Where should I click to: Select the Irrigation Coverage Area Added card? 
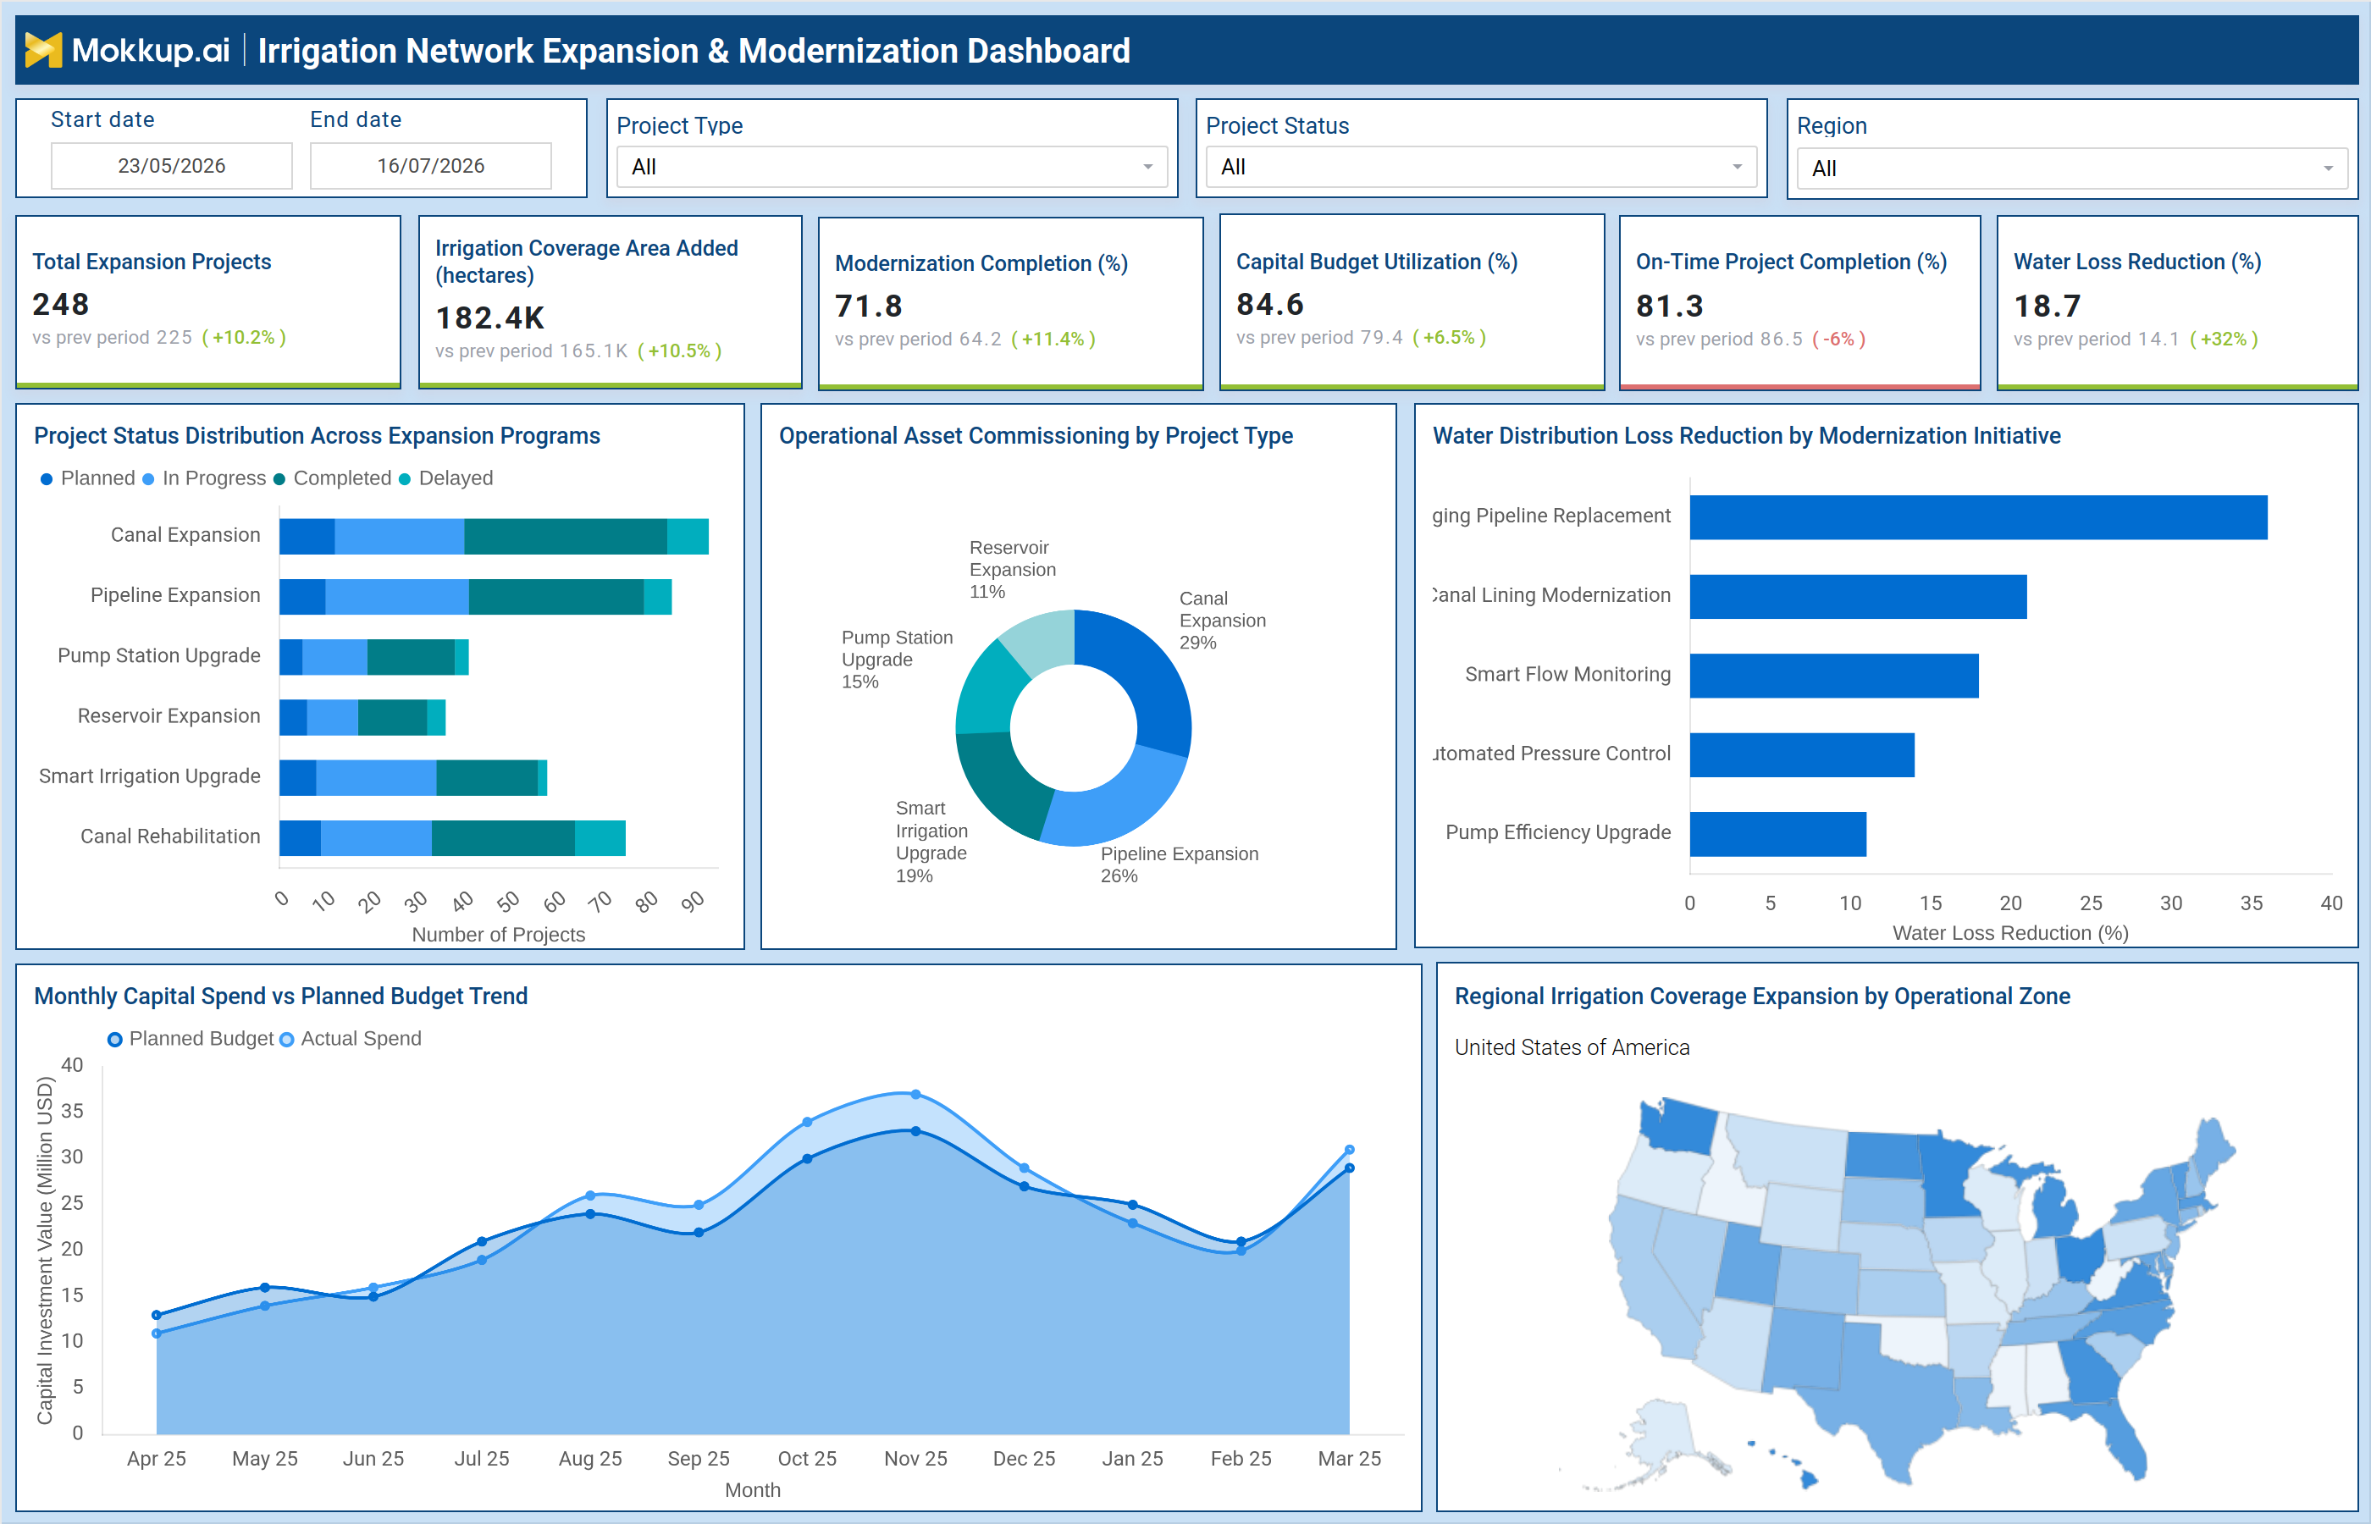611,301
